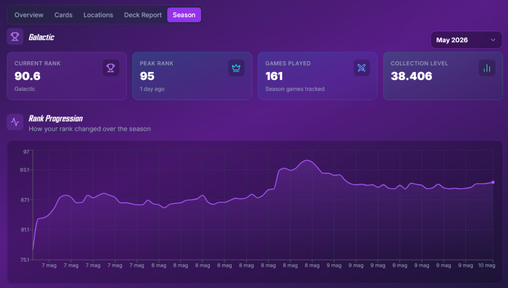Click the trophy icon beside Galactic heading

(x=15, y=36)
